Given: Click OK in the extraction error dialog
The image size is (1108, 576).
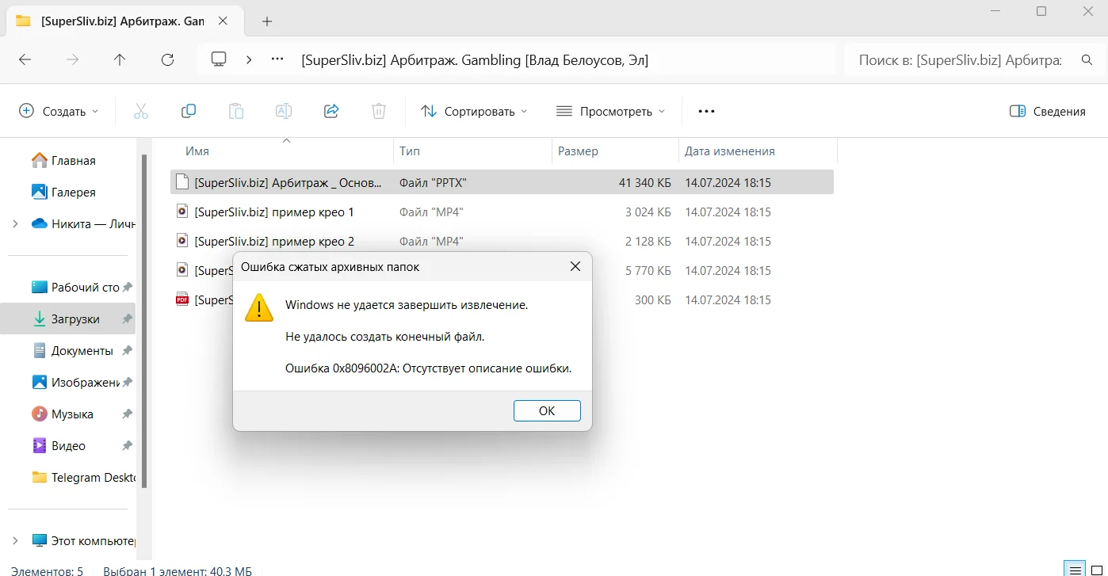Looking at the screenshot, I should point(547,410).
